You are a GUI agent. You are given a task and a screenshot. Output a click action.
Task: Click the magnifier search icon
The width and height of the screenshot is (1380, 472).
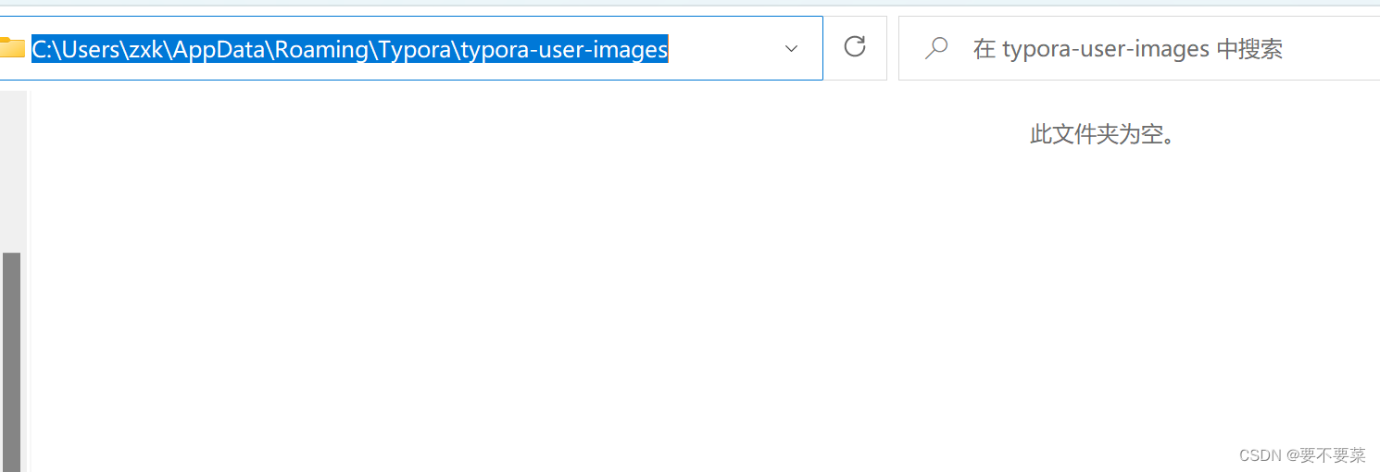coord(936,48)
